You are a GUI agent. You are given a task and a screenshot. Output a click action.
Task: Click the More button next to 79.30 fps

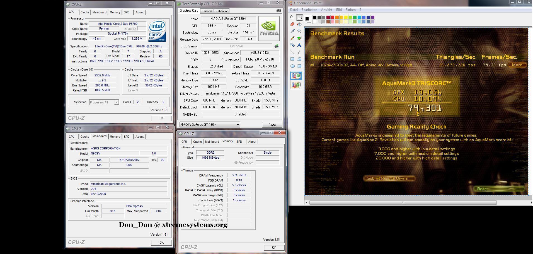point(517,65)
